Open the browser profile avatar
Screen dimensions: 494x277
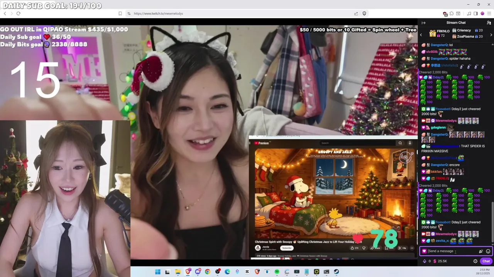[x=482, y=13]
